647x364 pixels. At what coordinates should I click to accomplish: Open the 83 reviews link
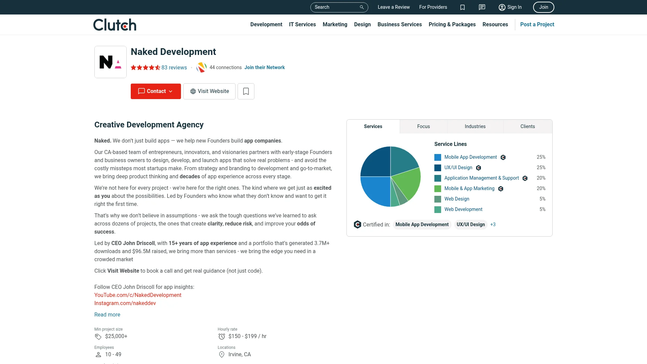[174, 67]
